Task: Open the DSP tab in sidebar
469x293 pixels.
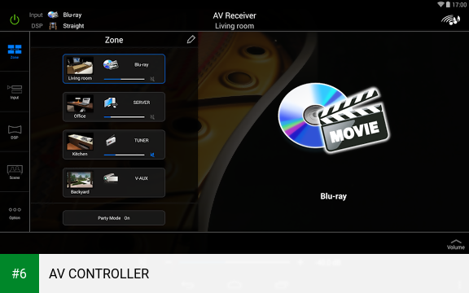Action: click(x=15, y=132)
